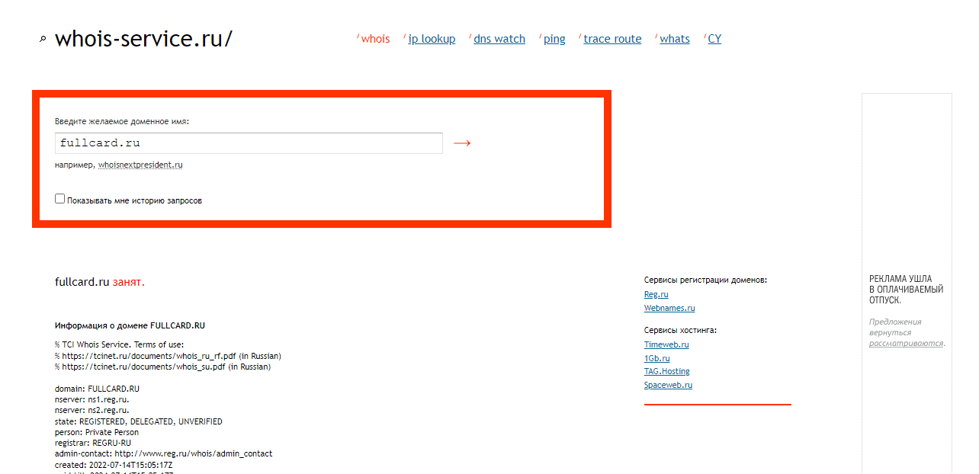Visit the Webnames.ru registration link
Viewport: 979px width, 474px height.
[x=669, y=308]
